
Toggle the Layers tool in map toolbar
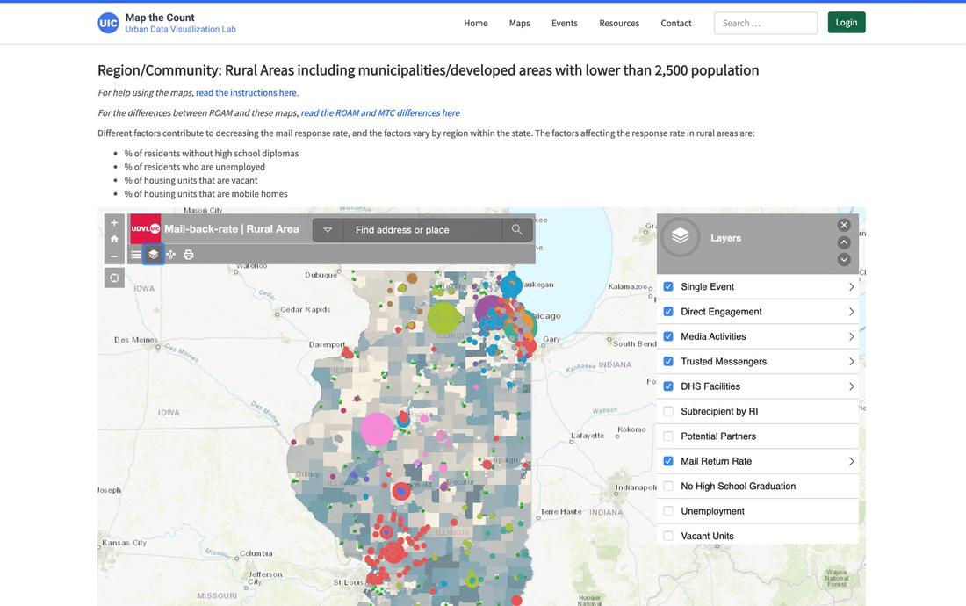pyautogui.click(x=153, y=255)
